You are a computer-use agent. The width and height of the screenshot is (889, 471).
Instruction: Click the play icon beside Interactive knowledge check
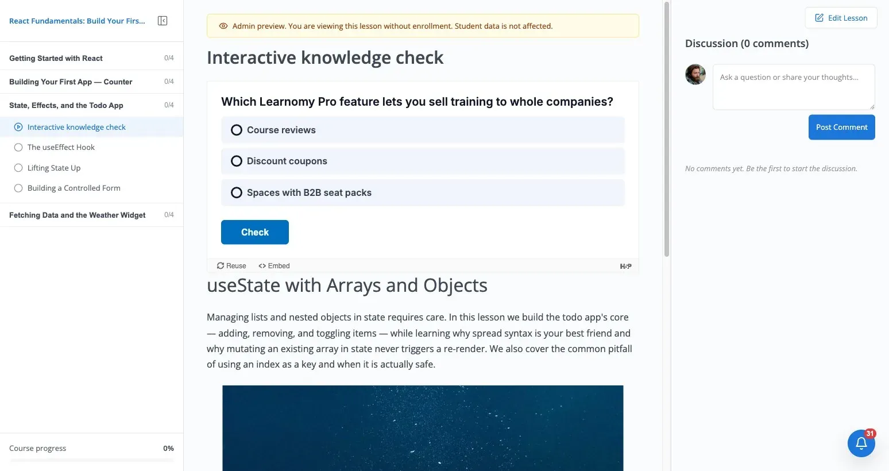[18, 127]
